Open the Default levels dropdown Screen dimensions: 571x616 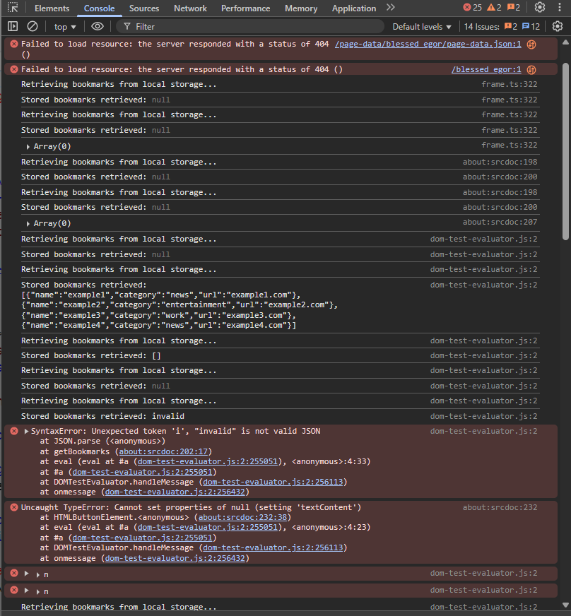click(x=422, y=27)
